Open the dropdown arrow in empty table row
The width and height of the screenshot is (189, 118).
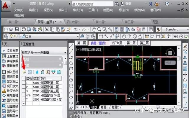[24, 103]
